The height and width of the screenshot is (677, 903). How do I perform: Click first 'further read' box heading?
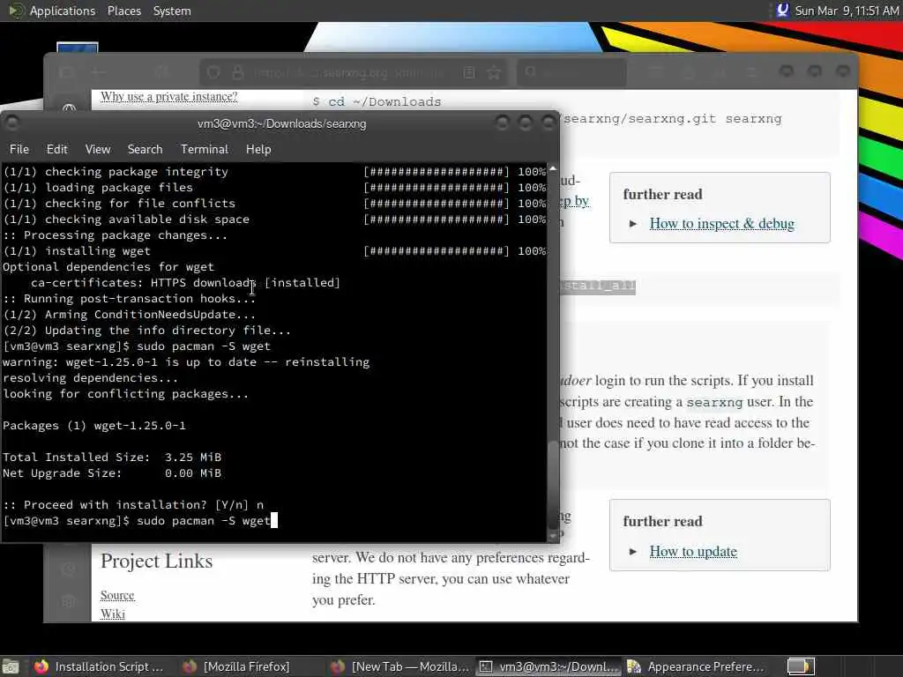coord(662,194)
